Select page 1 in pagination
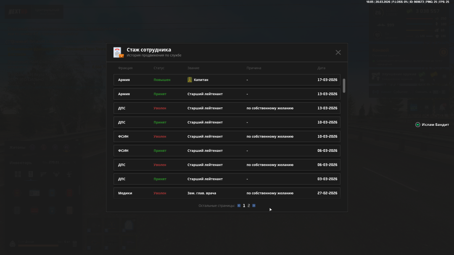 pyautogui.click(x=244, y=206)
